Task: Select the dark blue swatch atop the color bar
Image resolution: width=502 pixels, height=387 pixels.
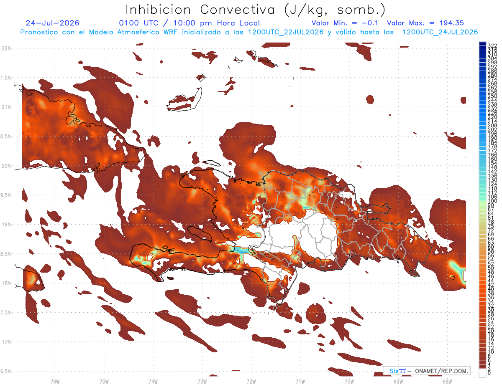Action: click(482, 44)
